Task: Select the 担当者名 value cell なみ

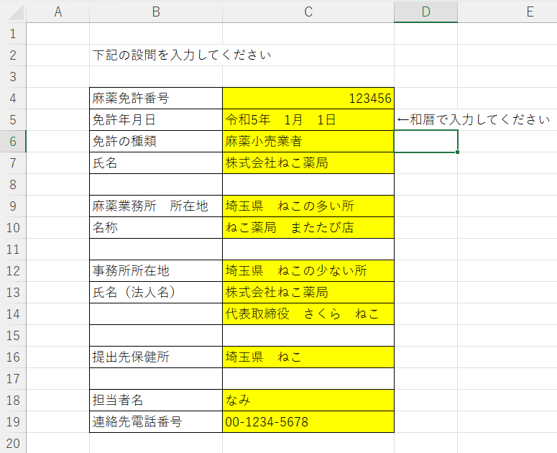Action: (x=308, y=401)
